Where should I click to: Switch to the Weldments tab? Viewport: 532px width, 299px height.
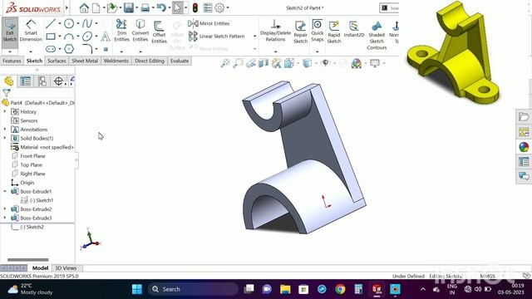coord(116,61)
